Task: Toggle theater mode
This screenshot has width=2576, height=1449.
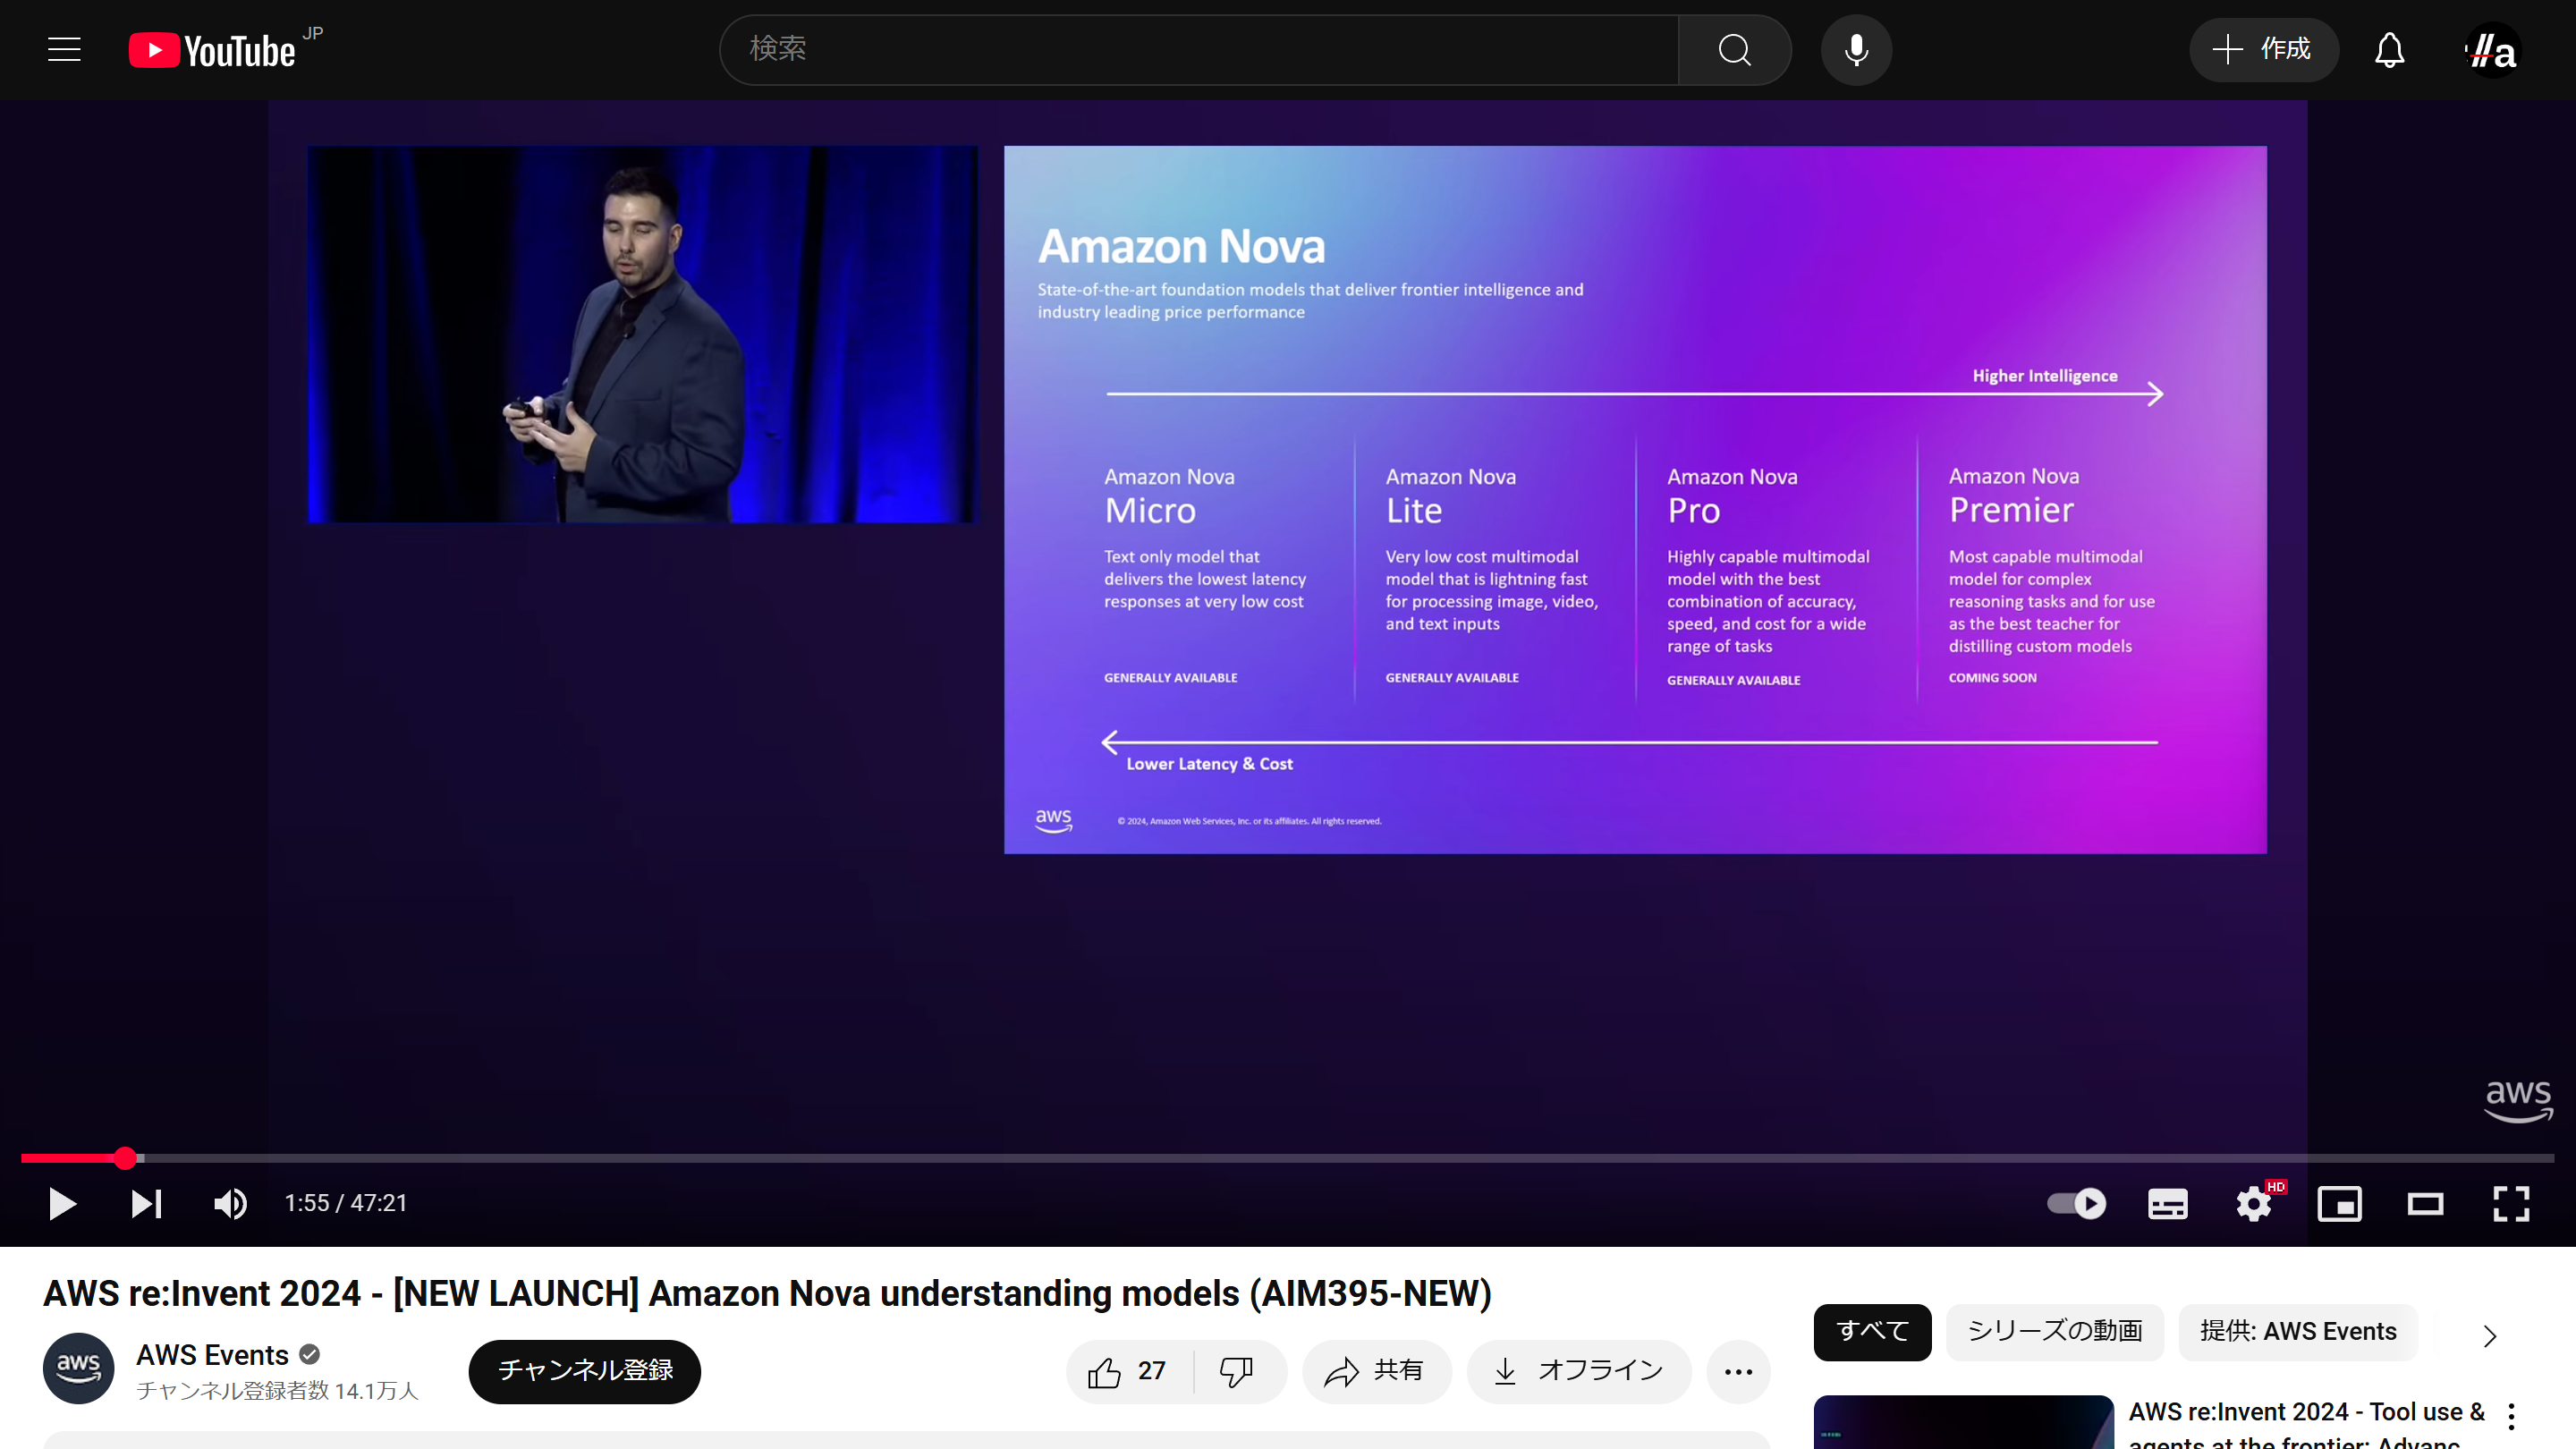Action: pos(2425,1203)
